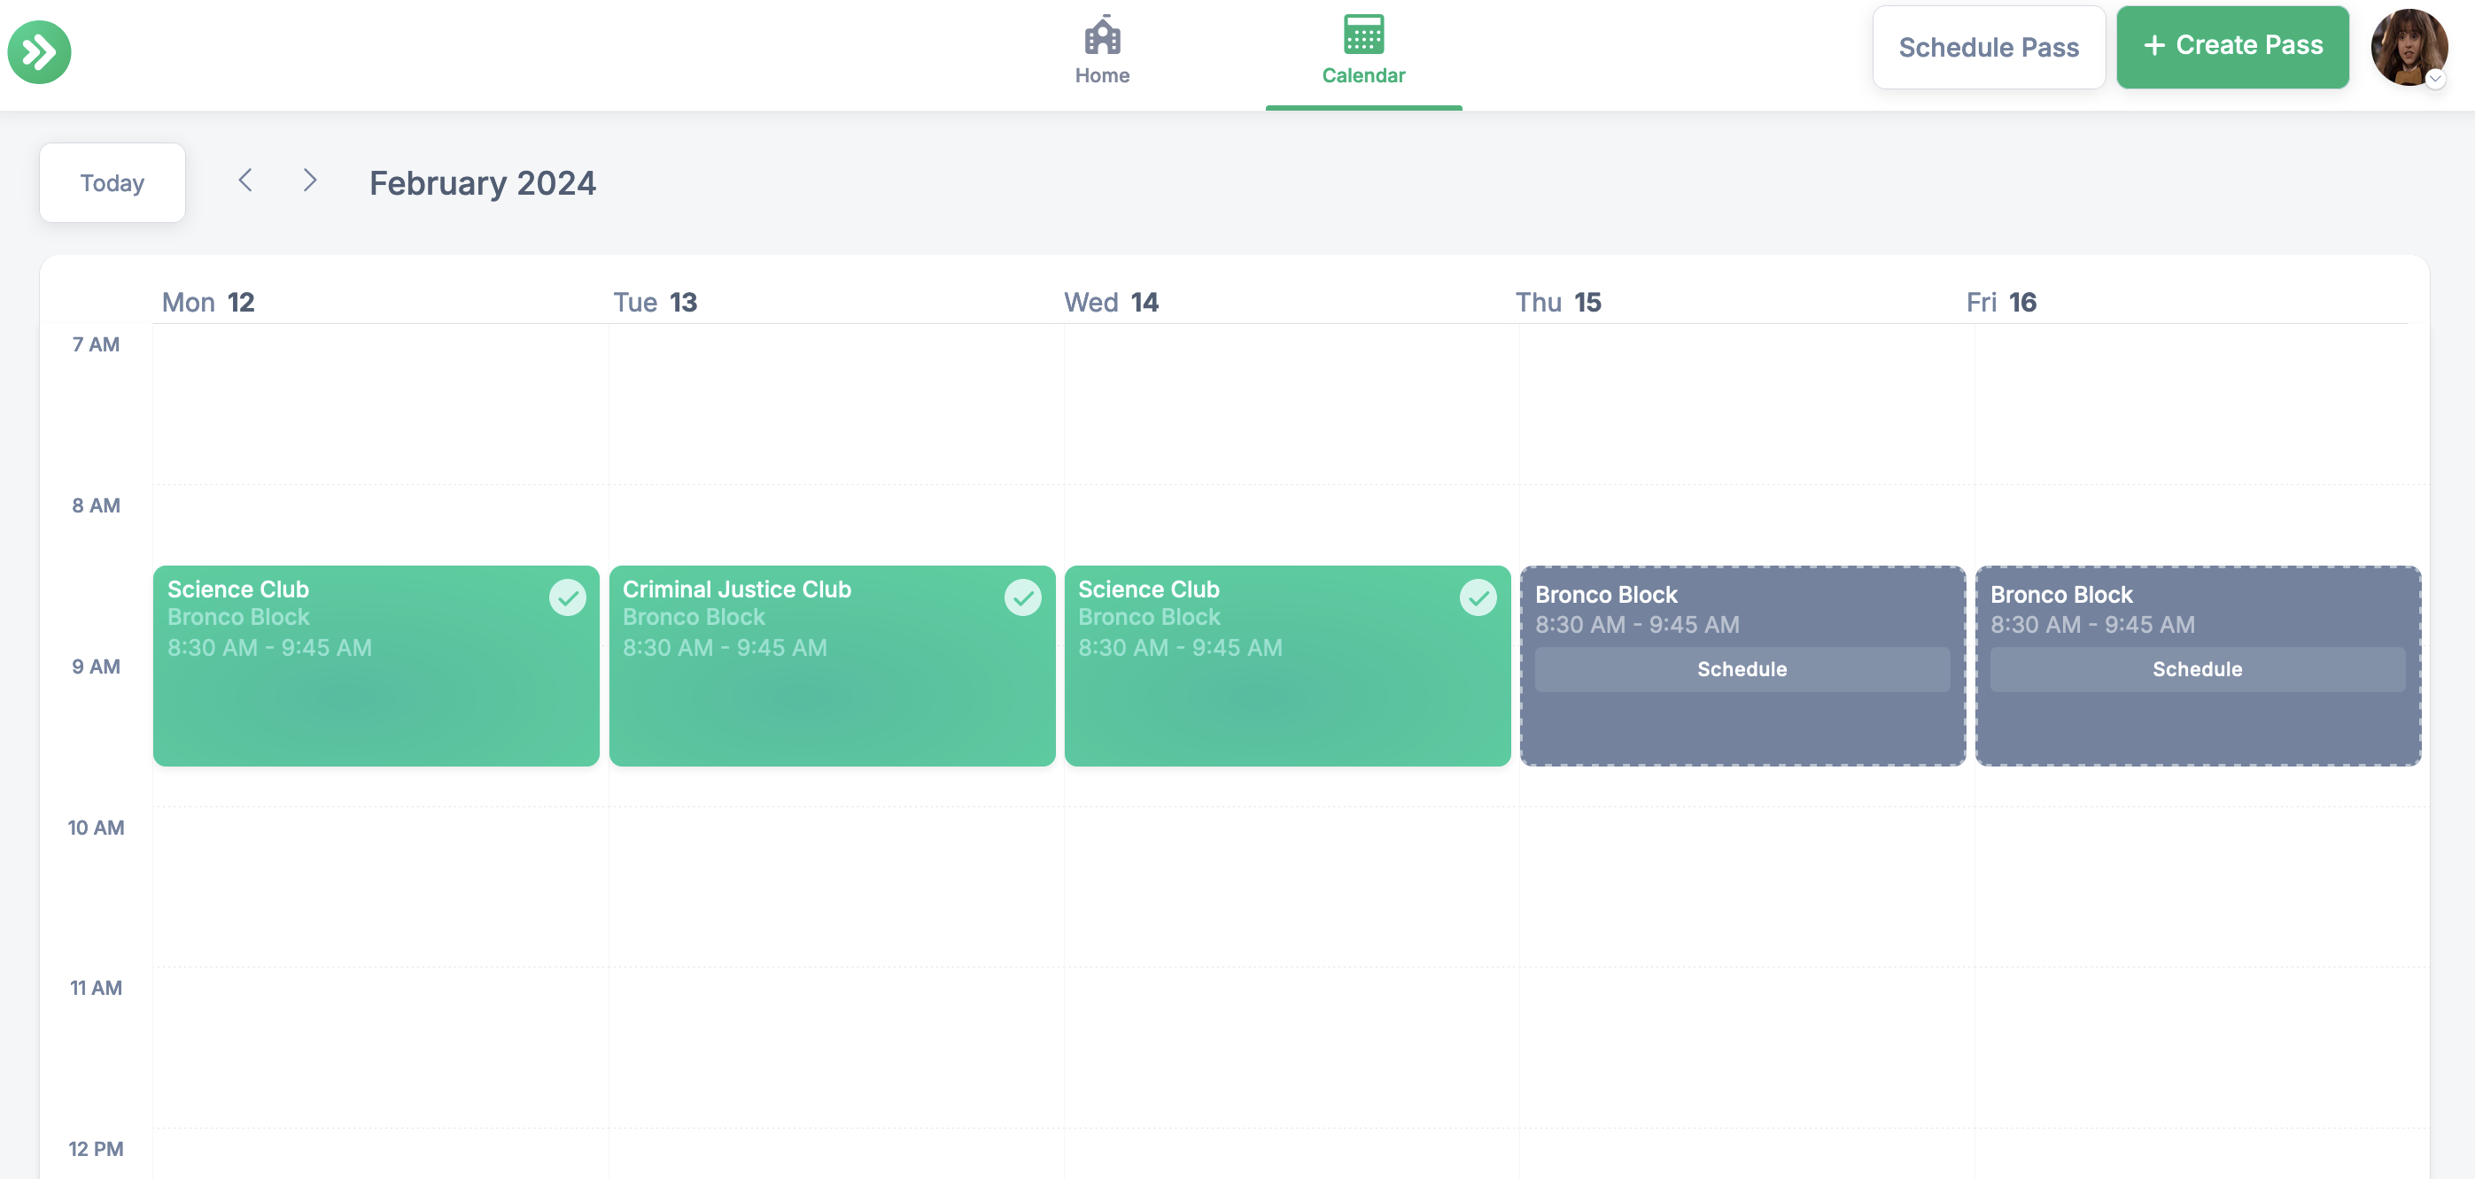Jump to today using the Today button
Viewport: 2475px width, 1179px height.
click(112, 182)
